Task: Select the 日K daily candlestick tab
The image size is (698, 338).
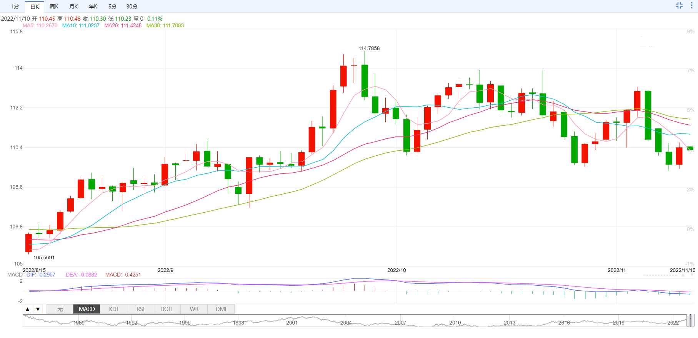Action: 35,7
